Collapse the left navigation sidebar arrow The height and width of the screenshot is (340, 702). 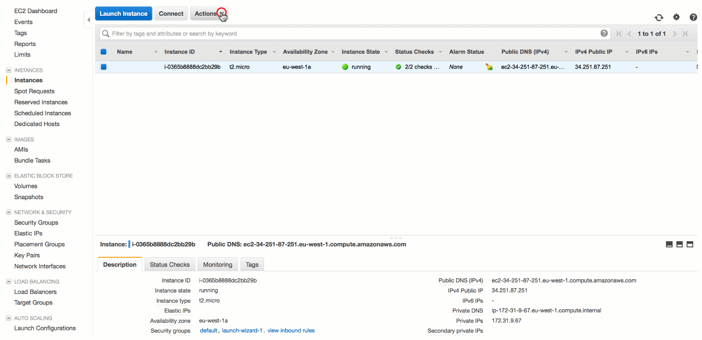tap(88, 20)
